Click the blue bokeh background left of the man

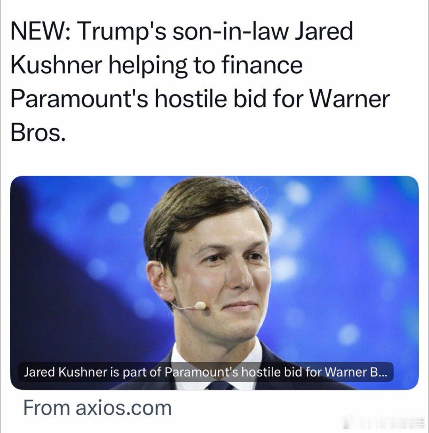pyautogui.click(x=77, y=262)
